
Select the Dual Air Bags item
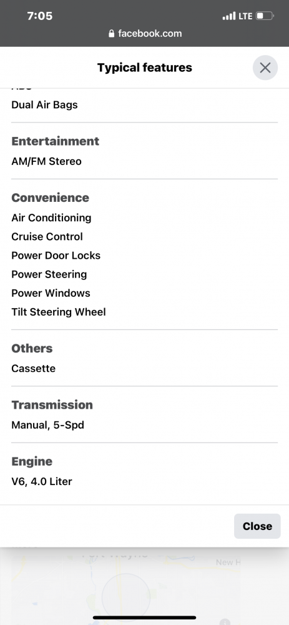click(x=44, y=105)
